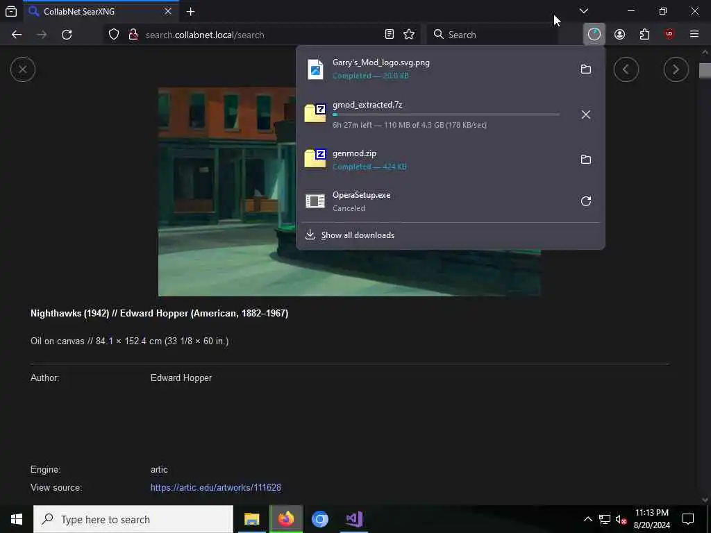Select the gmod_extracted.7z download entry

(435, 115)
